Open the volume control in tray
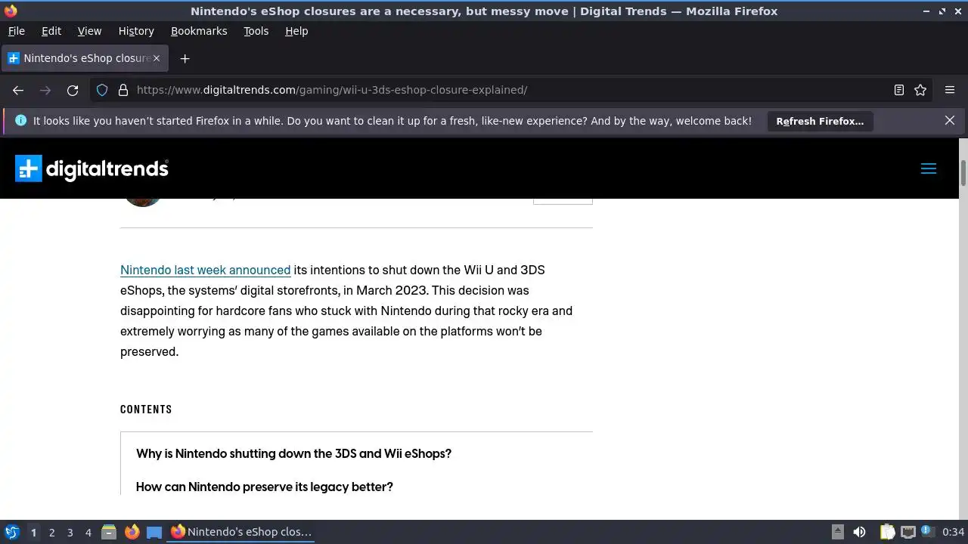968x544 pixels. [x=859, y=532]
